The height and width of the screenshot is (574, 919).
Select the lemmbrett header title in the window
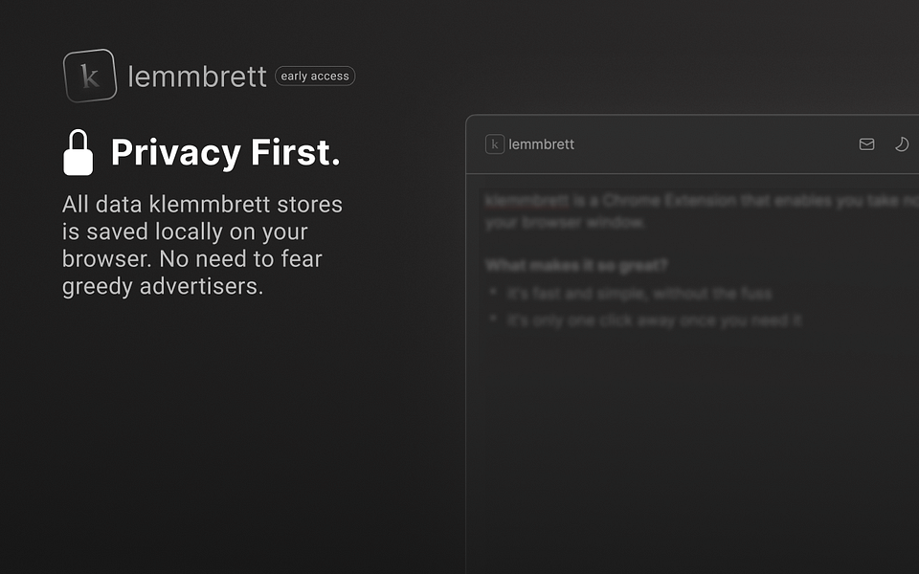click(542, 143)
